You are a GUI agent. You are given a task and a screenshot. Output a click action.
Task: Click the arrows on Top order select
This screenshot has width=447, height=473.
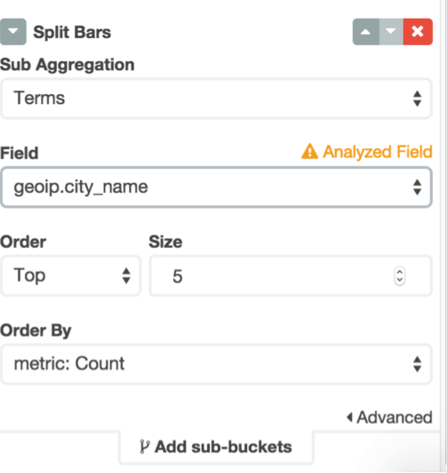pos(126,276)
